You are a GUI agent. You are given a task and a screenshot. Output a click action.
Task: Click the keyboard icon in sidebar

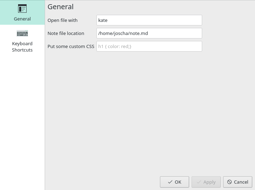[22, 33]
